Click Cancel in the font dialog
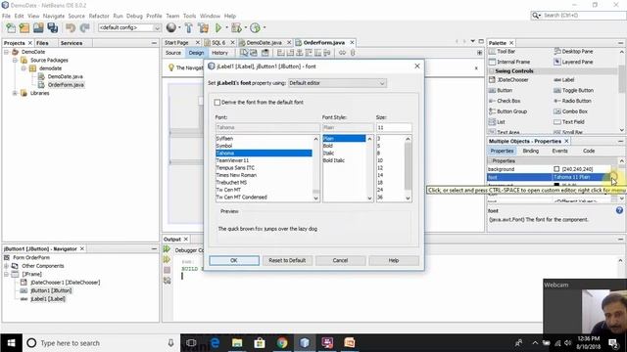This screenshot has width=627, height=352. coord(340,261)
